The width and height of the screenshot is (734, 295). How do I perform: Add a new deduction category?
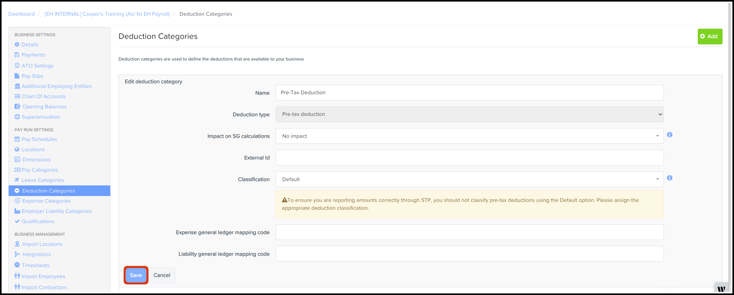coord(710,37)
